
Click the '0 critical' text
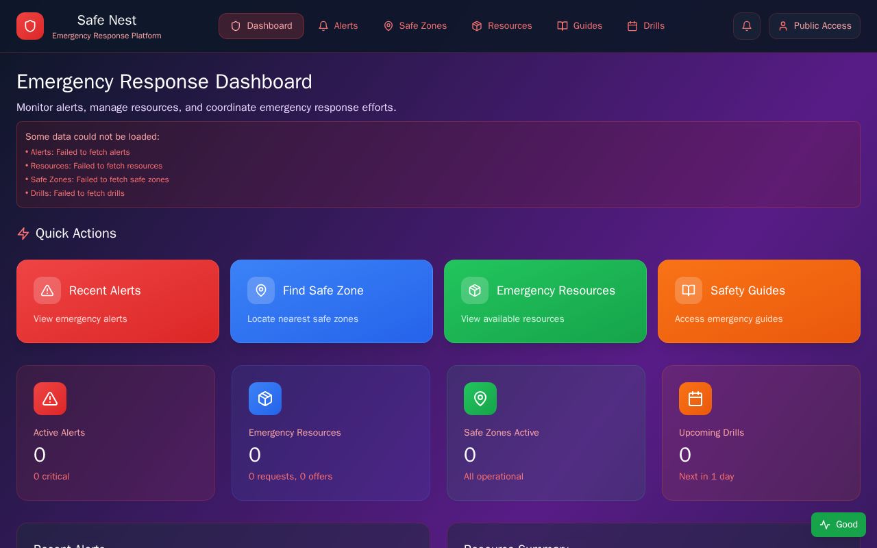(x=51, y=477)
